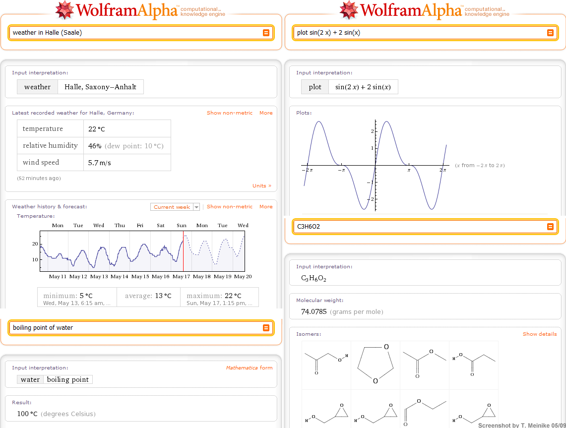Click the 74.0785 molecular weight value

tap(314, 312)
